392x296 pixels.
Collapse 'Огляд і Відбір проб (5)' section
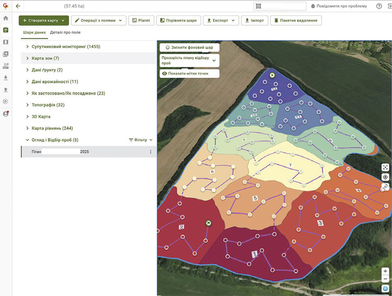point(27,140)
